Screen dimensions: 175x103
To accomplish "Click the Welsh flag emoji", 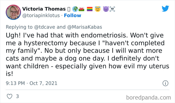I will coord(81,9).
